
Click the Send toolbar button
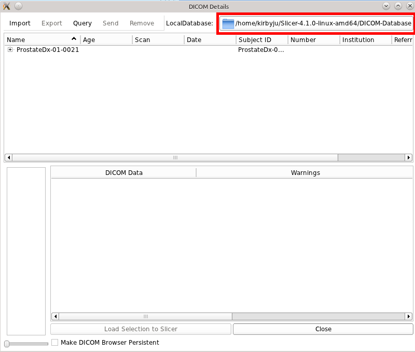click(110, 23)
